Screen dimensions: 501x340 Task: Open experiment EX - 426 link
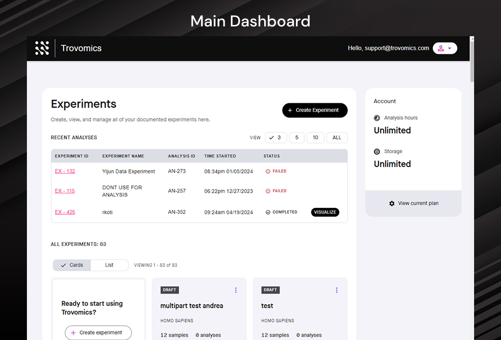[65, 212]
